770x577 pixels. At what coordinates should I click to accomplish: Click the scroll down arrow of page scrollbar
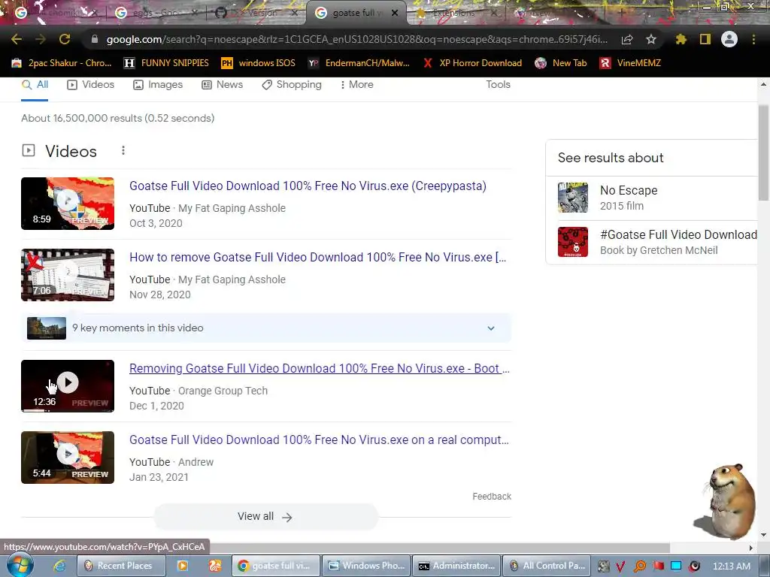click(x=763, y=535)
